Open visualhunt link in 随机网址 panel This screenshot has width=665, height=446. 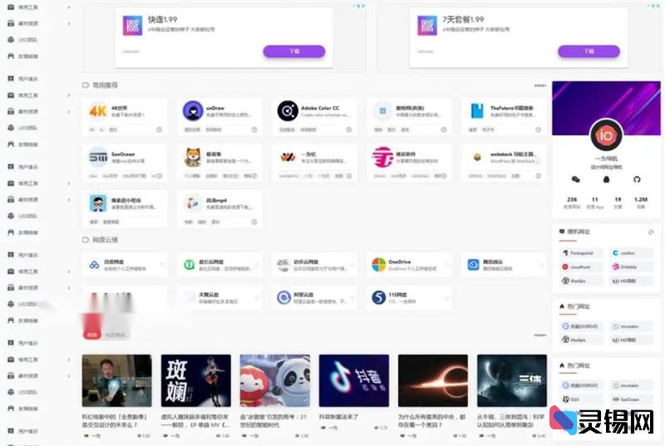tap(581, 267)
